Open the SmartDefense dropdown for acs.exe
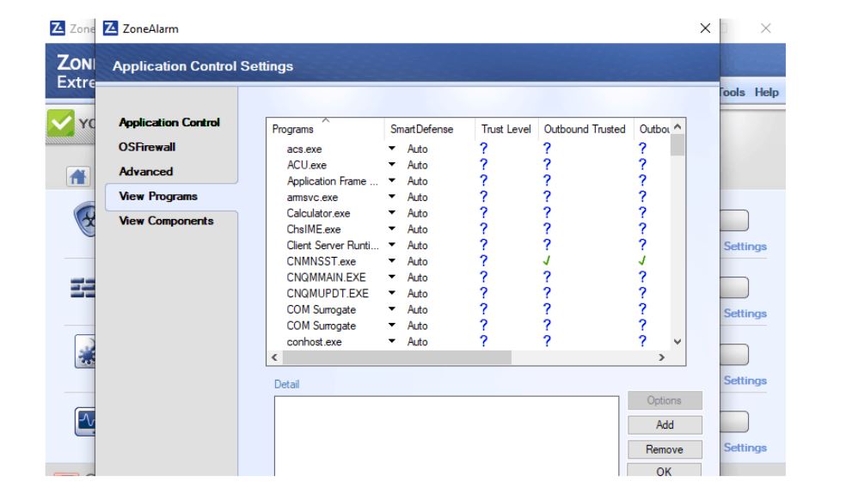The image size is (846, 494). 392,149
